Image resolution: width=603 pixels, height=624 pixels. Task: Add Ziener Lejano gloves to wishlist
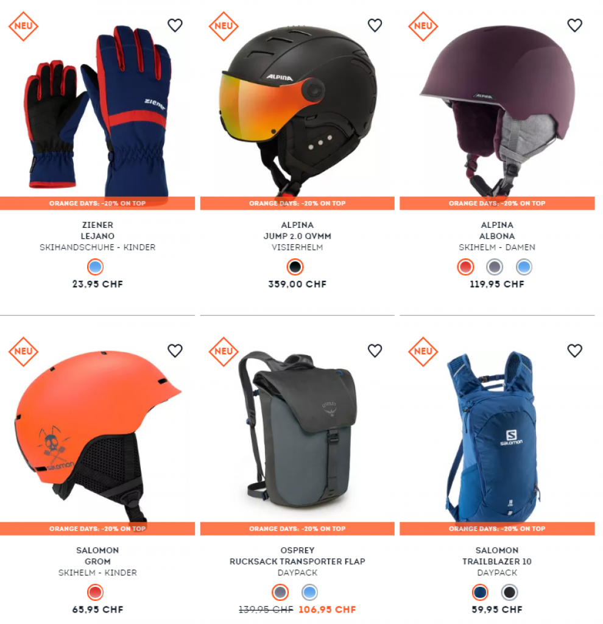click(x=175, y=25)
